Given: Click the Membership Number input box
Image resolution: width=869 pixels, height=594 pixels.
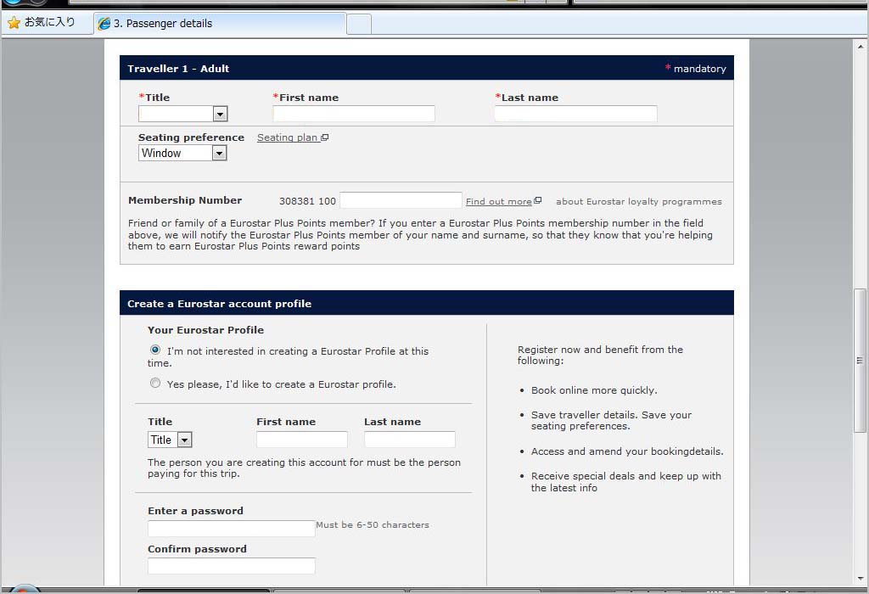Looking at the screenshot, I should point(401,201).
